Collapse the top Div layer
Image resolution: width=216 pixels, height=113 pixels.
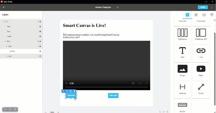4,22
